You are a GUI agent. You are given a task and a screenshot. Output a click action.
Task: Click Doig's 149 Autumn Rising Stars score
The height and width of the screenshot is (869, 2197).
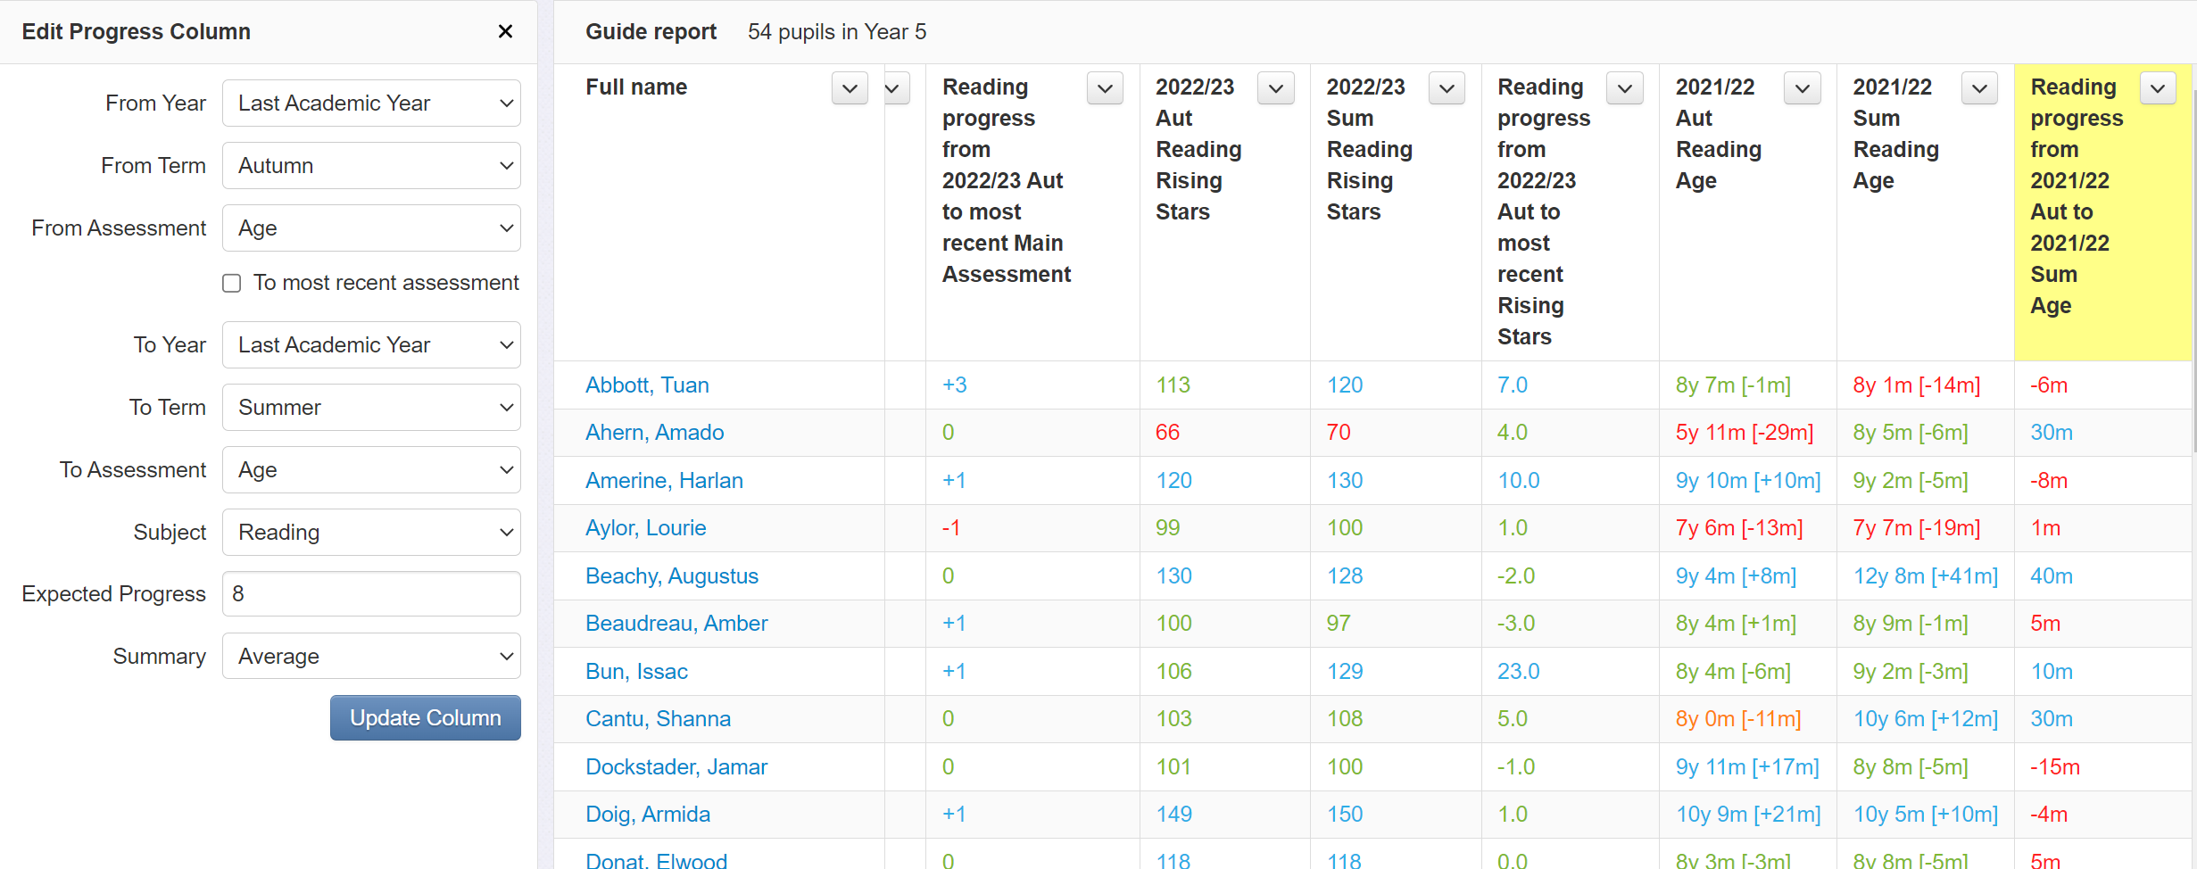[1173, 815]
